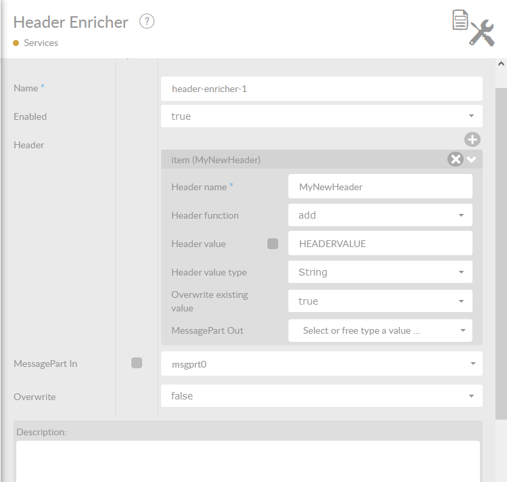Open the Overwrite existing value dropdown

(380, 301)
